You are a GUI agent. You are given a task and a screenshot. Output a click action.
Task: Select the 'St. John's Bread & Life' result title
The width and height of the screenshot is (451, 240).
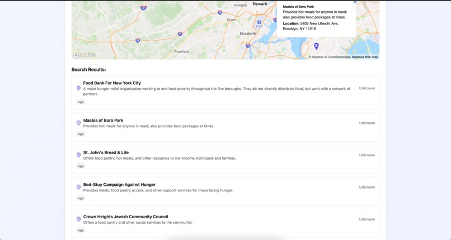[106, 152]
